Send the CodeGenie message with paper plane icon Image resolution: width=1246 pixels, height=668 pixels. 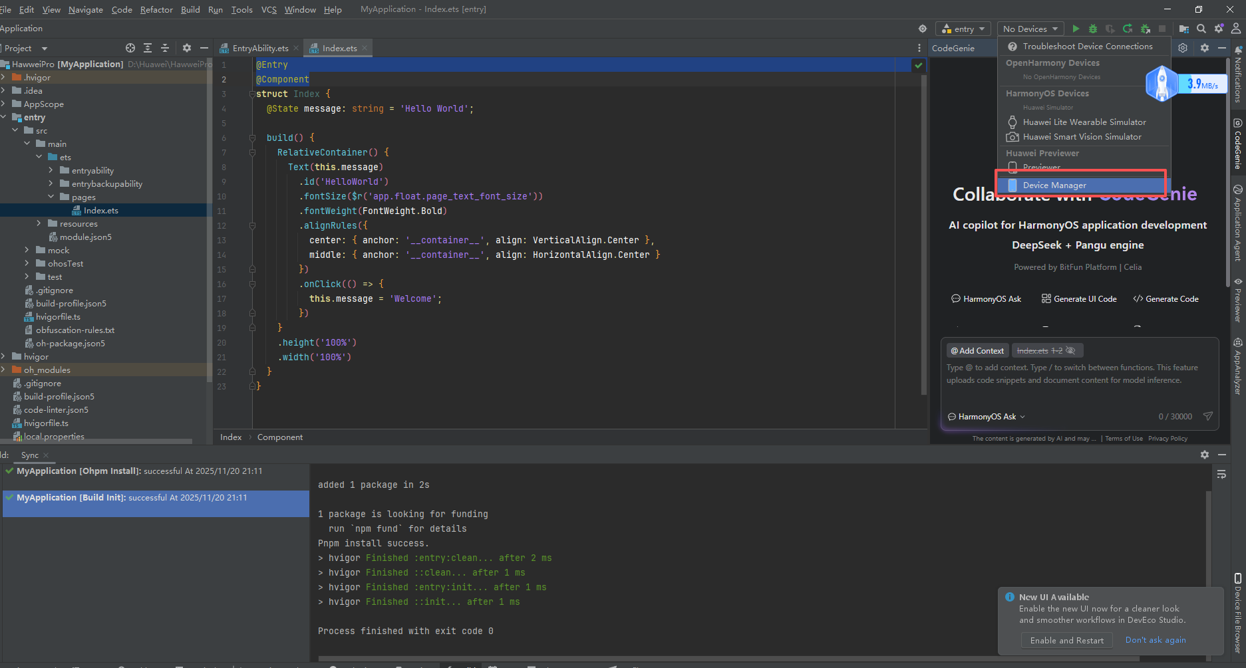(x=1208, y=416)
